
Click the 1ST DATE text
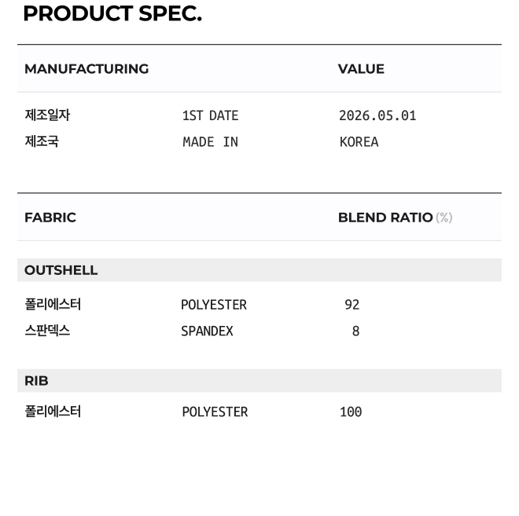coord(210,115)
